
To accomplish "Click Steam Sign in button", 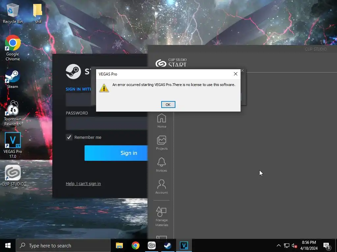I will (x=116, y=153).
